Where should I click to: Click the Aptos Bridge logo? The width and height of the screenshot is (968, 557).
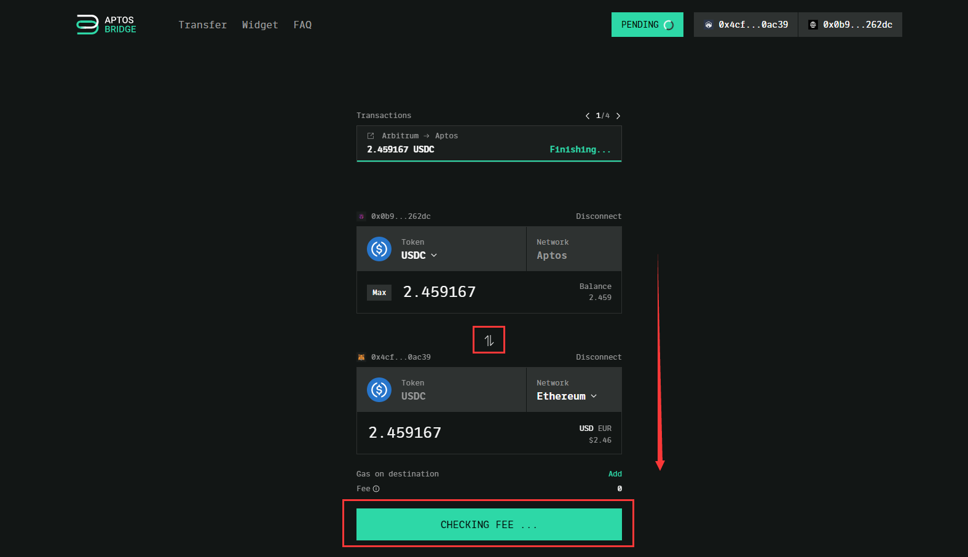(x=106, y=25)
